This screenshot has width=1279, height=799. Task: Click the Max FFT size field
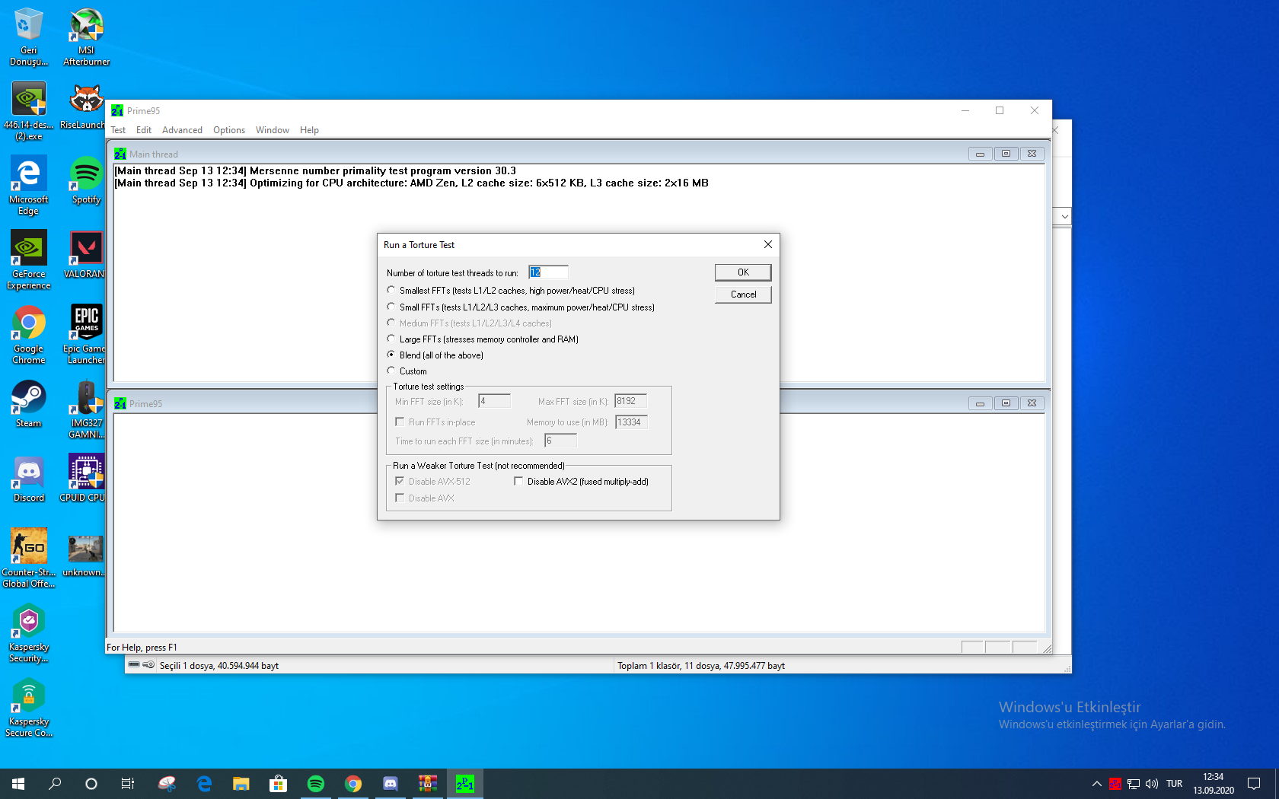point(630,401)
